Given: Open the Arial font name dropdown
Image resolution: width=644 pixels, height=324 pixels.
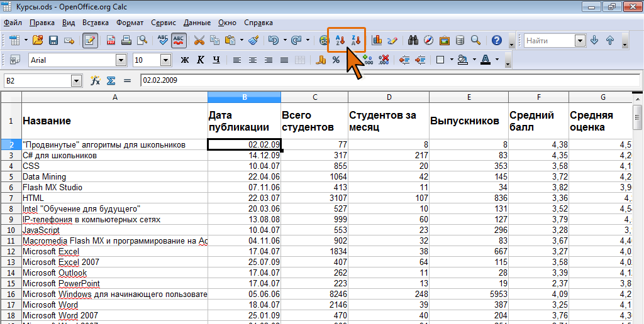Looking at the screenshot, I should [121, 60].
